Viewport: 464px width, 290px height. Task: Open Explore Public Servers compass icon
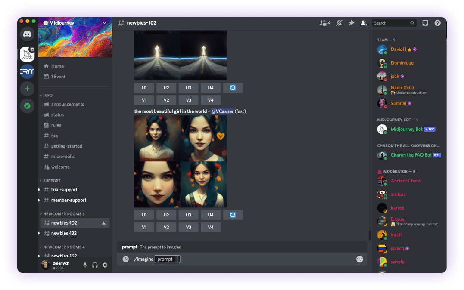click(x=27, y=106)
